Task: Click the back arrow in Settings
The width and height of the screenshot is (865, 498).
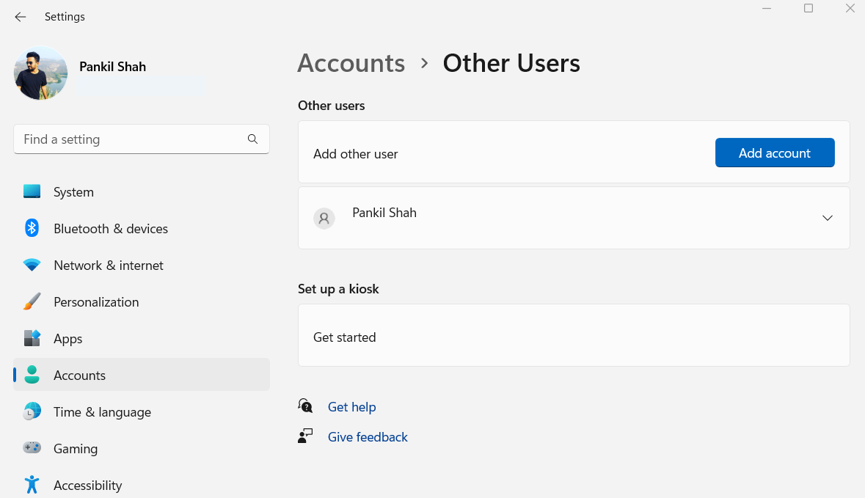Action: [x=21, y=17]
